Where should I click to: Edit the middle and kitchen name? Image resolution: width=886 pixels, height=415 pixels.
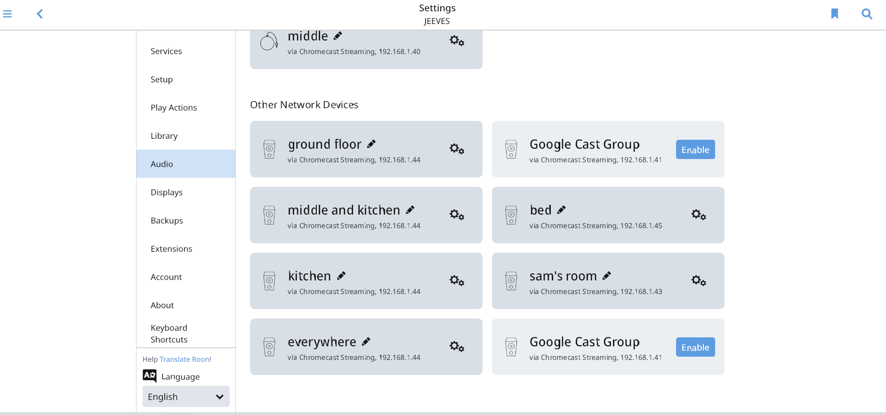tap(411, 209)
